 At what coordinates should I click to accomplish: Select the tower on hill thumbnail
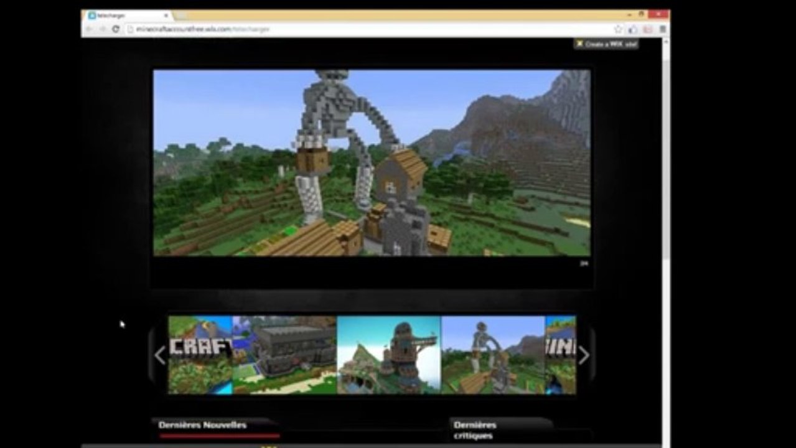[389, 355]
